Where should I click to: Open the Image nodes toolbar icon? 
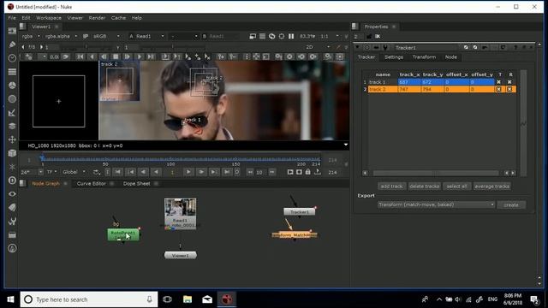pyautogui.click(x=12, y=32)
